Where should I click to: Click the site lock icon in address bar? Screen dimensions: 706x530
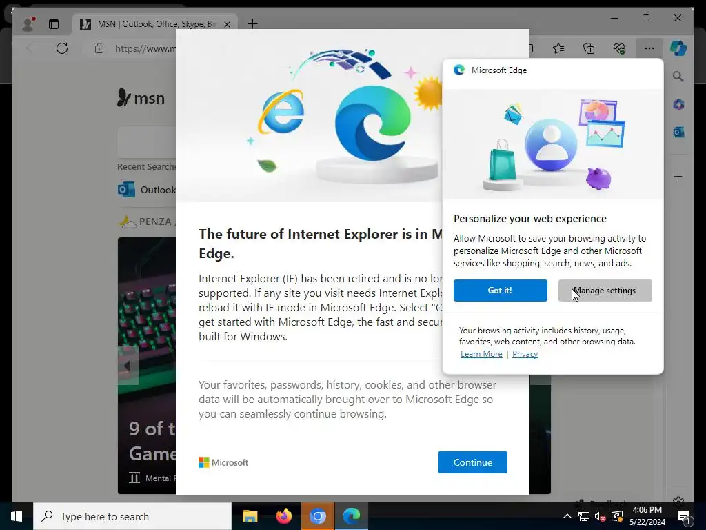click(99, 48)
